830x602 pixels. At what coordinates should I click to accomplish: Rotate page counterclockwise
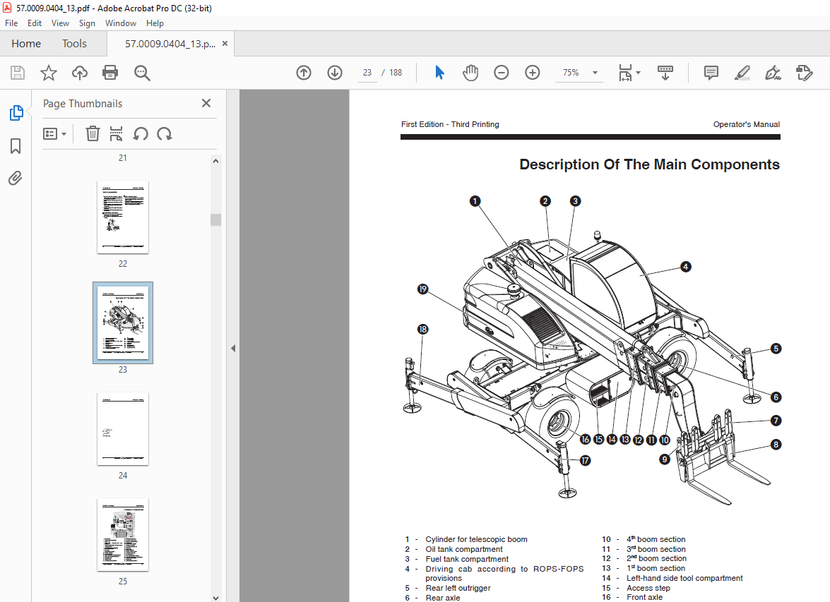pyautogui.click(x=141, y=134)
